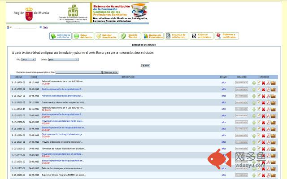
Task: Click the DESCRIPCIÓN column header
Action: [128, 77]
